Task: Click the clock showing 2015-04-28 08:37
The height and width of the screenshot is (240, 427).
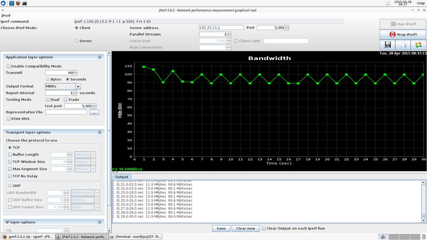Action: [403, 3]
